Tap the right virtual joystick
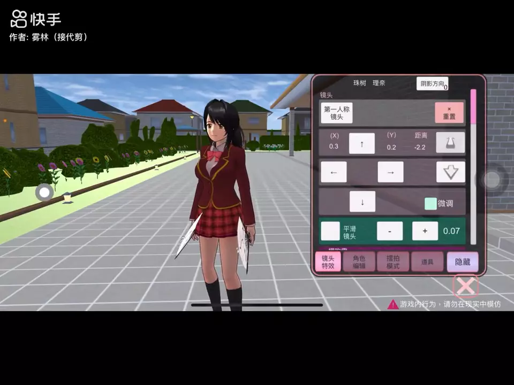The image size is (514, 385). 492,180
